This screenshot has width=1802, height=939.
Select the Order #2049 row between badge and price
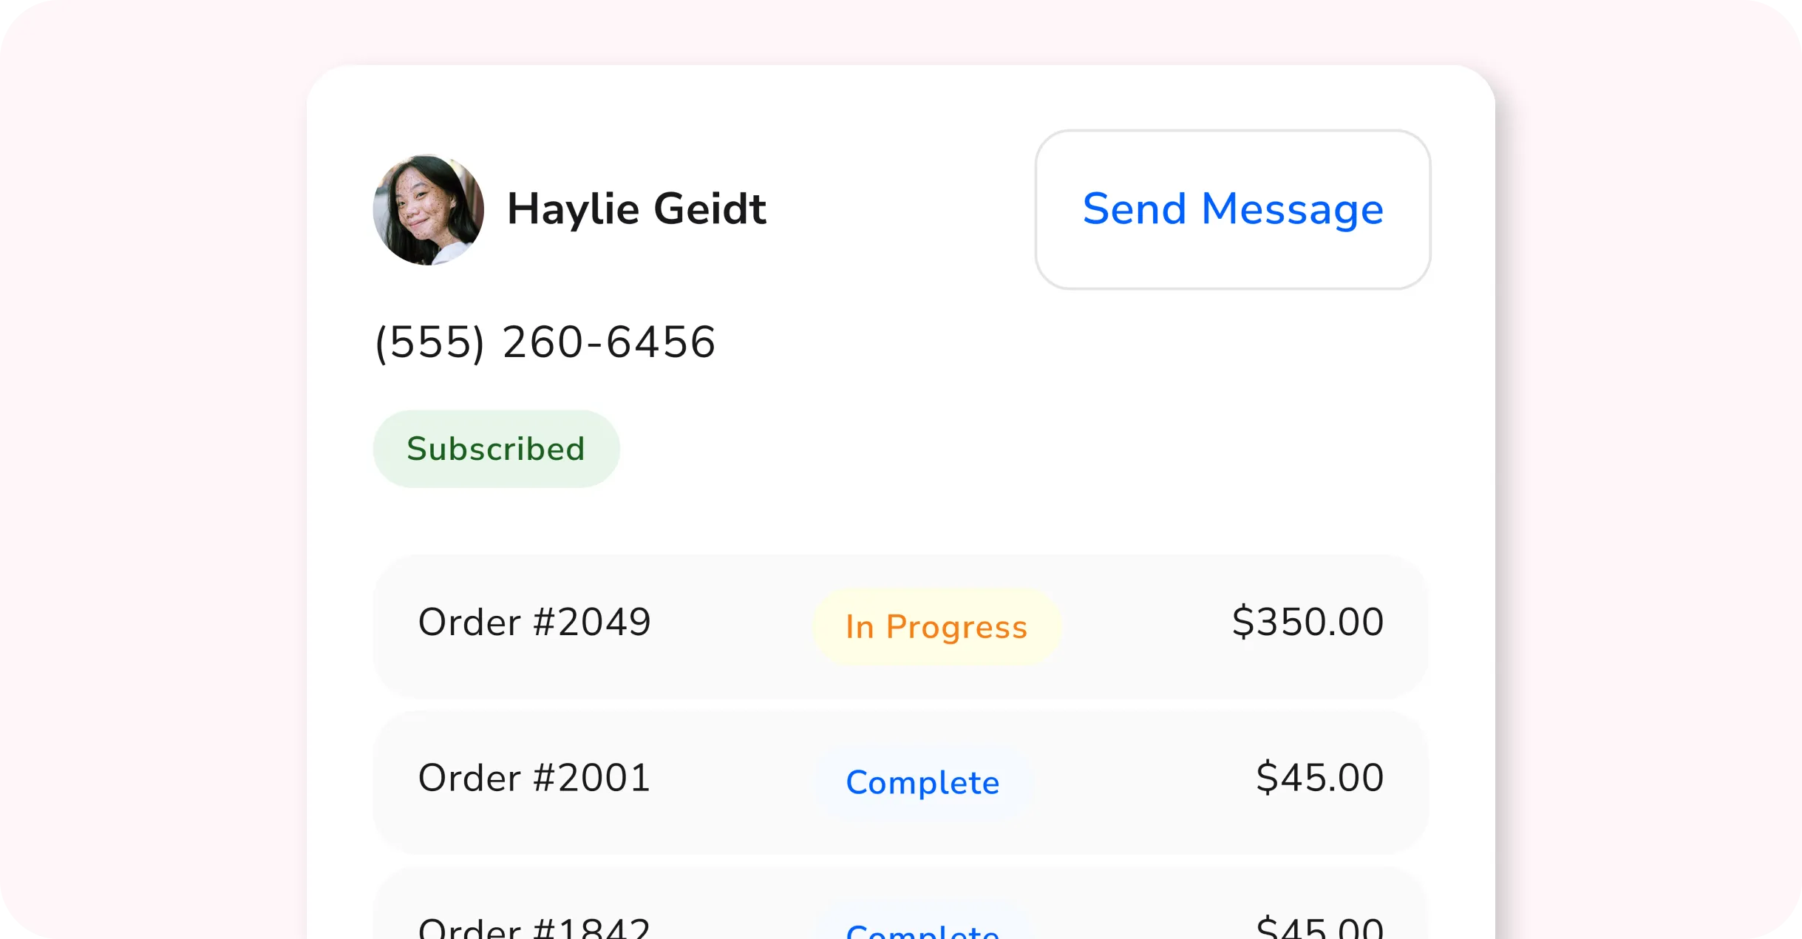(x=1146, y=626)
